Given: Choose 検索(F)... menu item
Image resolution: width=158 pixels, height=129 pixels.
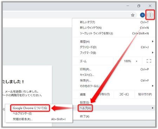Looking at the screenshot, I should pos(114,80).
